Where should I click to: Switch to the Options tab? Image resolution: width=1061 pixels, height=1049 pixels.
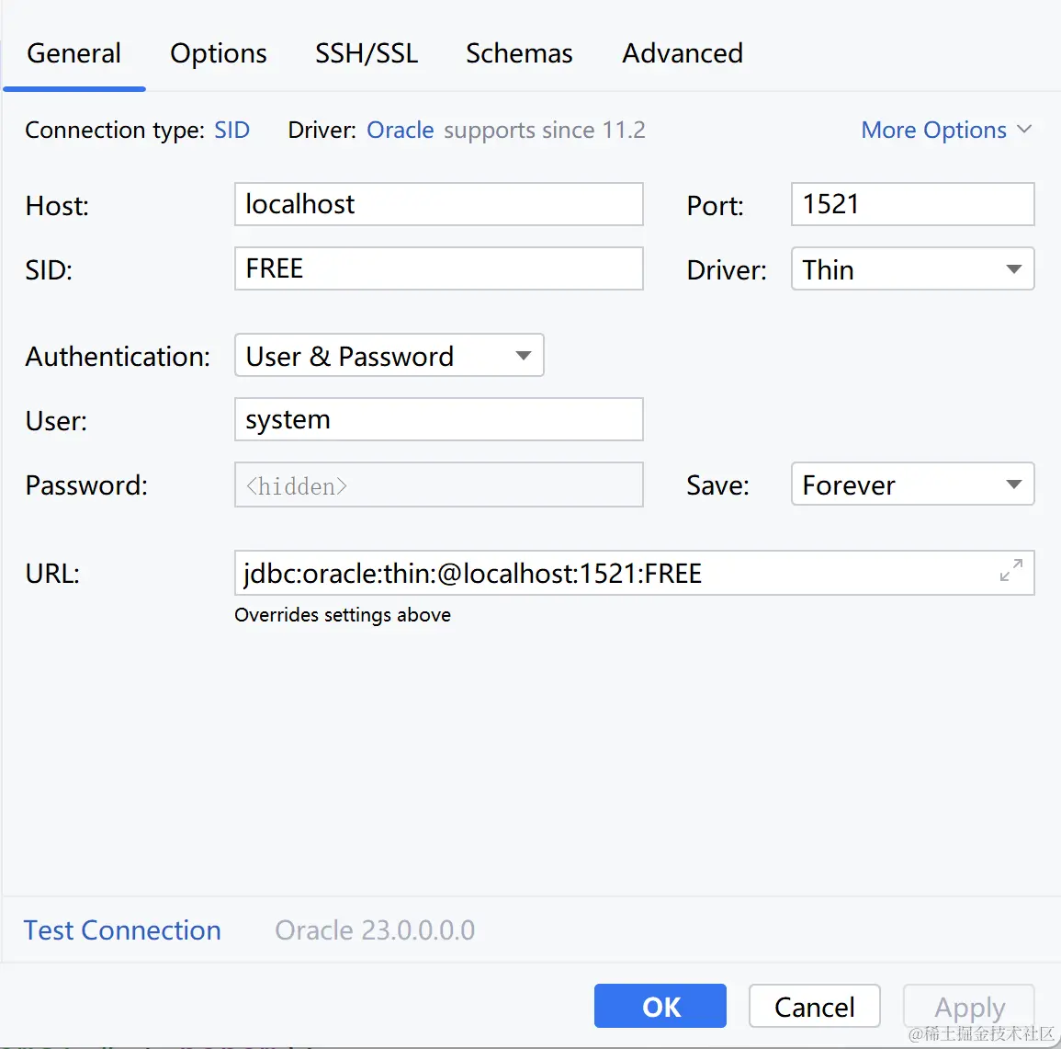pyautogui.click(x=219, y=53)
